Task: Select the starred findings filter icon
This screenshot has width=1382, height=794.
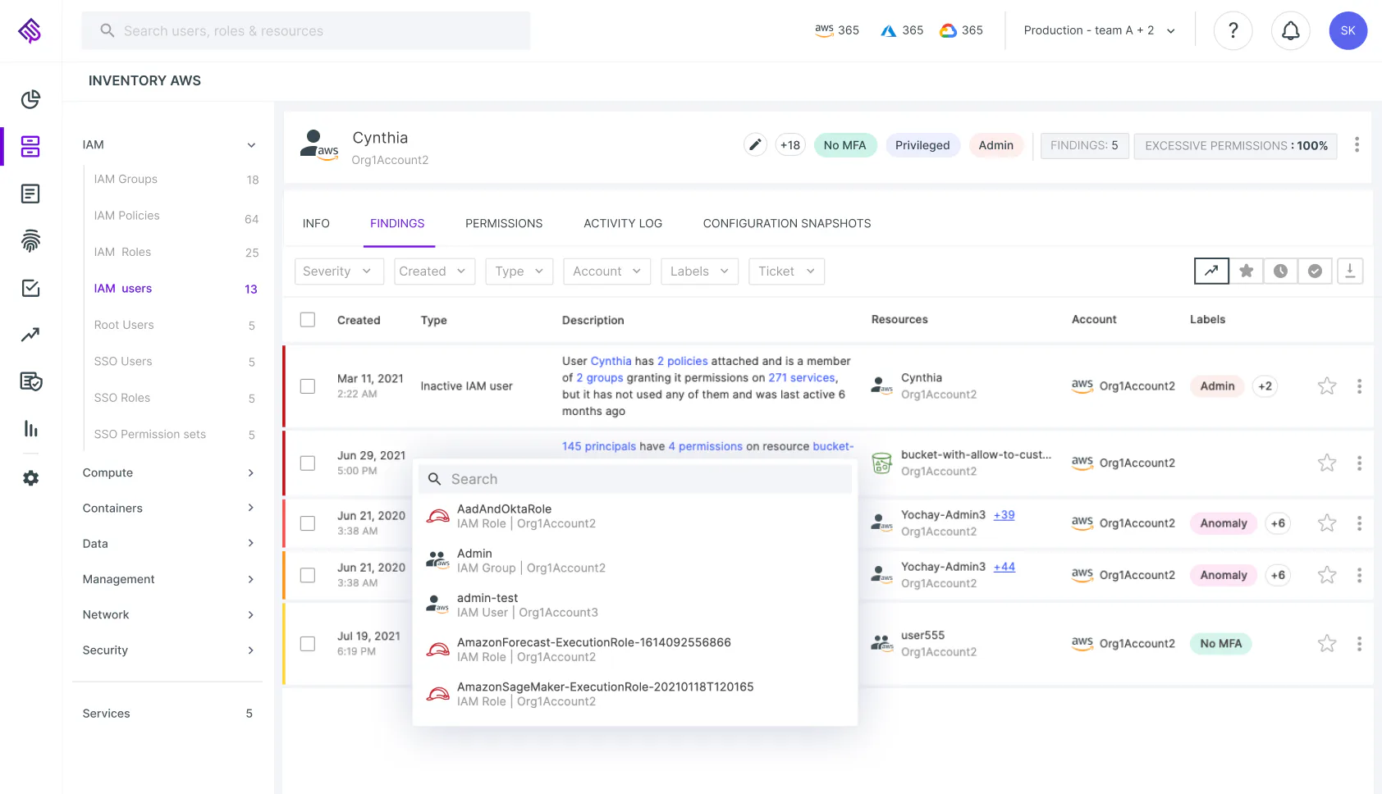Action: (1246, 271)
